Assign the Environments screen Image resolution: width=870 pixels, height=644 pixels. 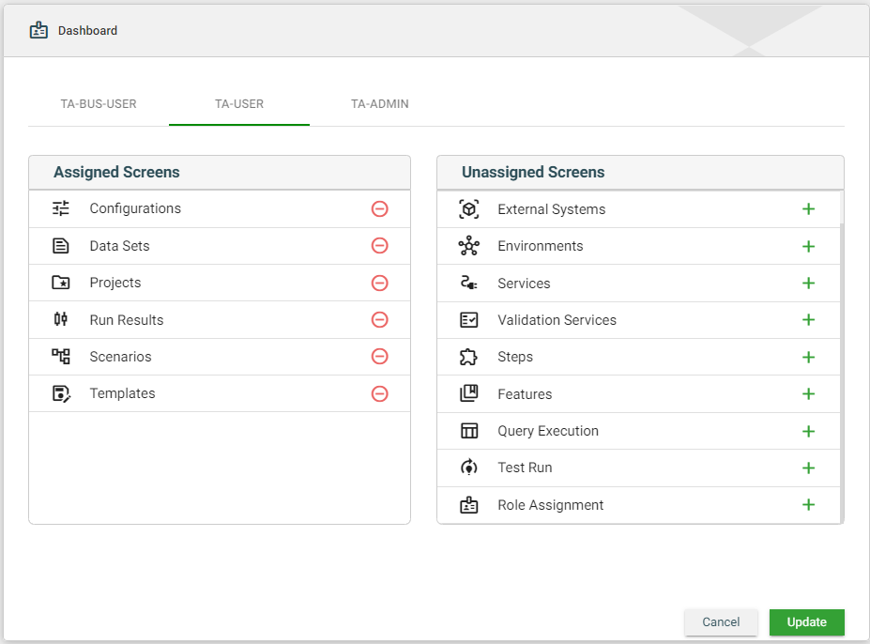(808, 246)
